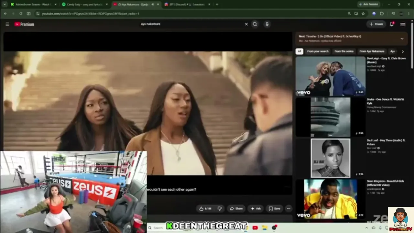Open File Explorer on the taskbar

[x=264, y=228]
